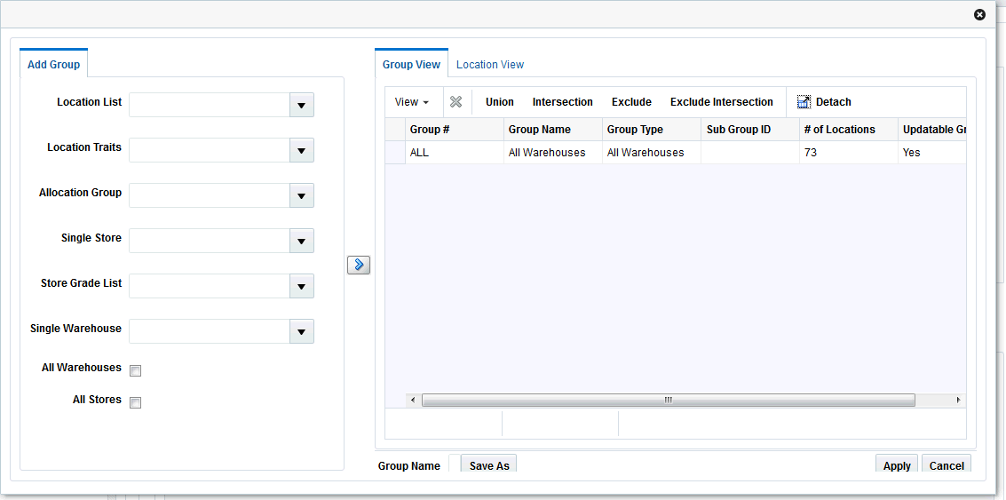Click the Location Traits input field

pos(210,150)
